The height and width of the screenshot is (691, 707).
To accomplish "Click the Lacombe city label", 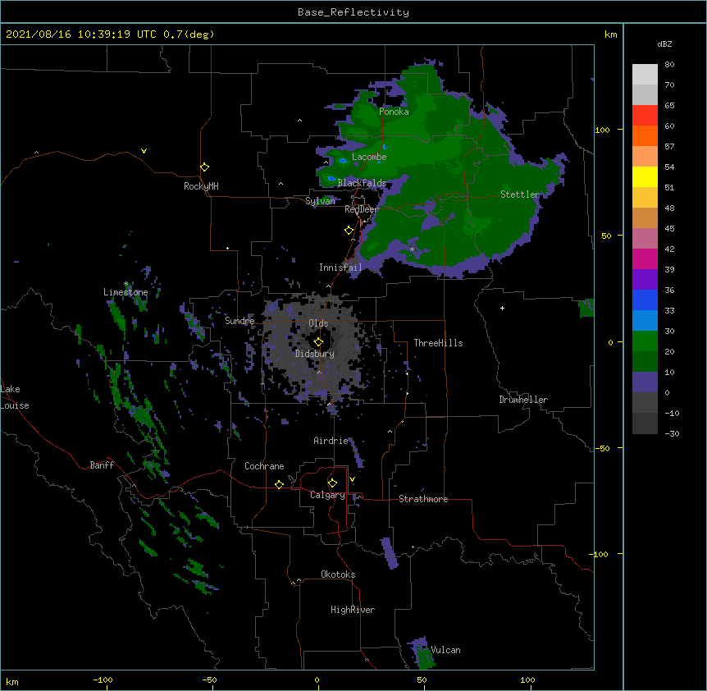I will [369, 157].
